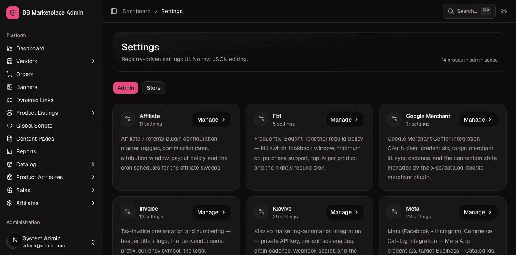Screen dimensions: 516x255
Task: Select the Admin scope tab
Action: [x=126, y=88]
